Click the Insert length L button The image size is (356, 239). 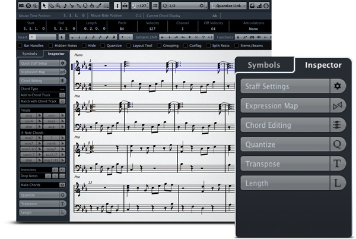click(62, 37)
